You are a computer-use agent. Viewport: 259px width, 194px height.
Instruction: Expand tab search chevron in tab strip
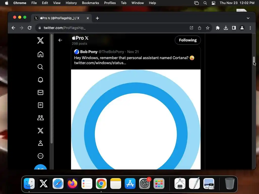click(x=248, y=18)
